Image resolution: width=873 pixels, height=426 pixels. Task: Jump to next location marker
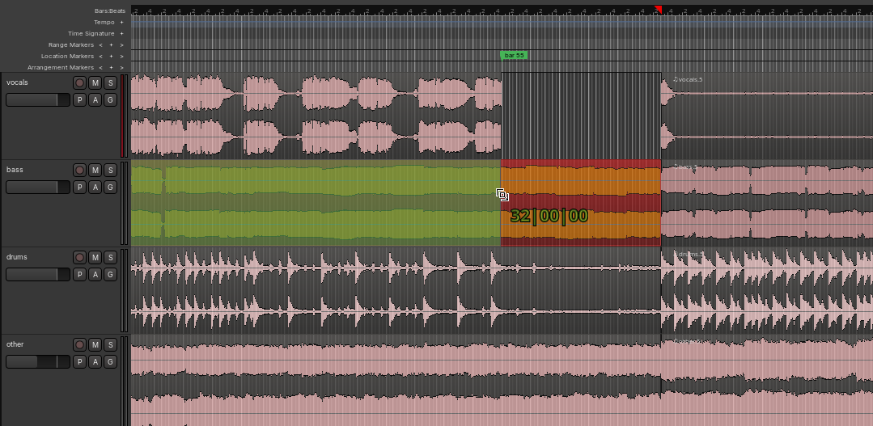point(121,56)
